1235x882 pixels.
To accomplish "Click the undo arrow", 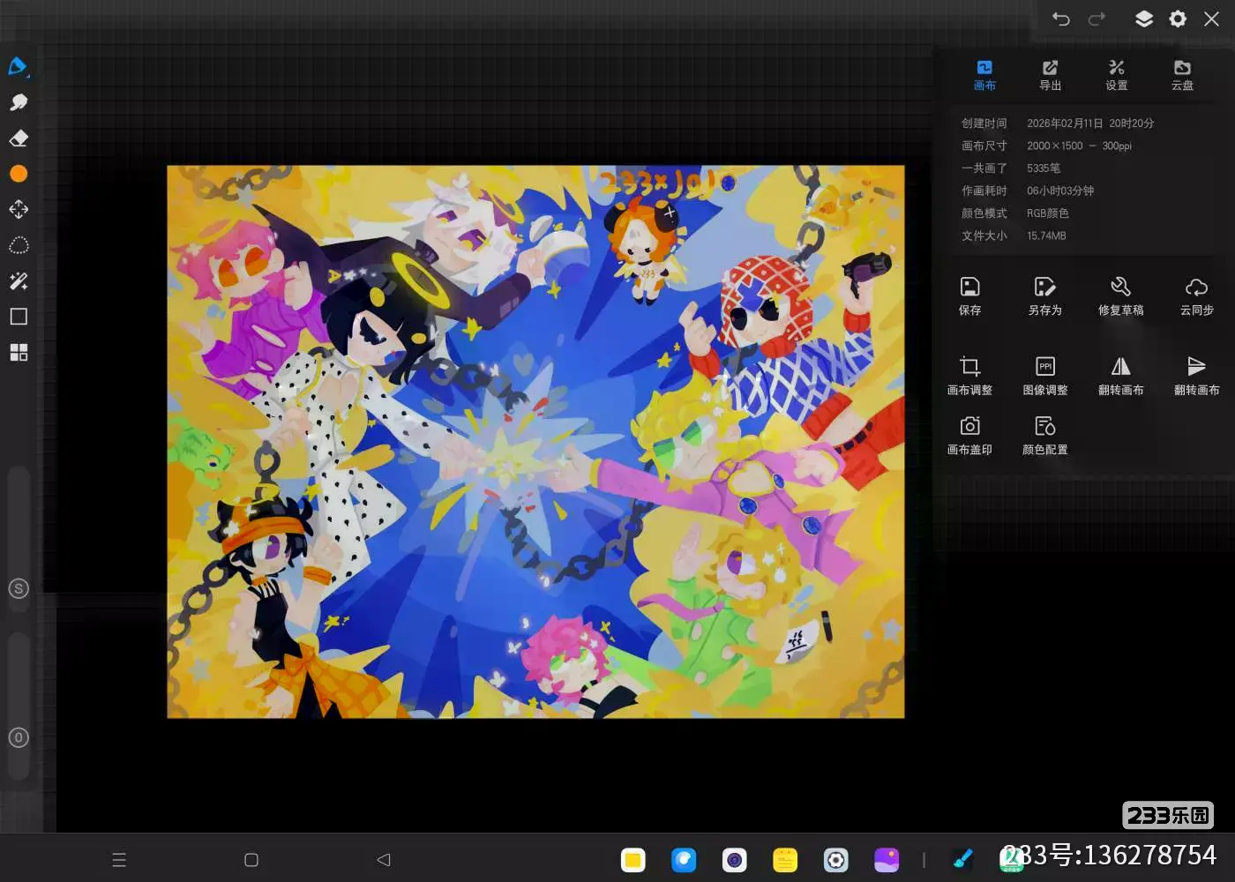I will (1060, 19).
